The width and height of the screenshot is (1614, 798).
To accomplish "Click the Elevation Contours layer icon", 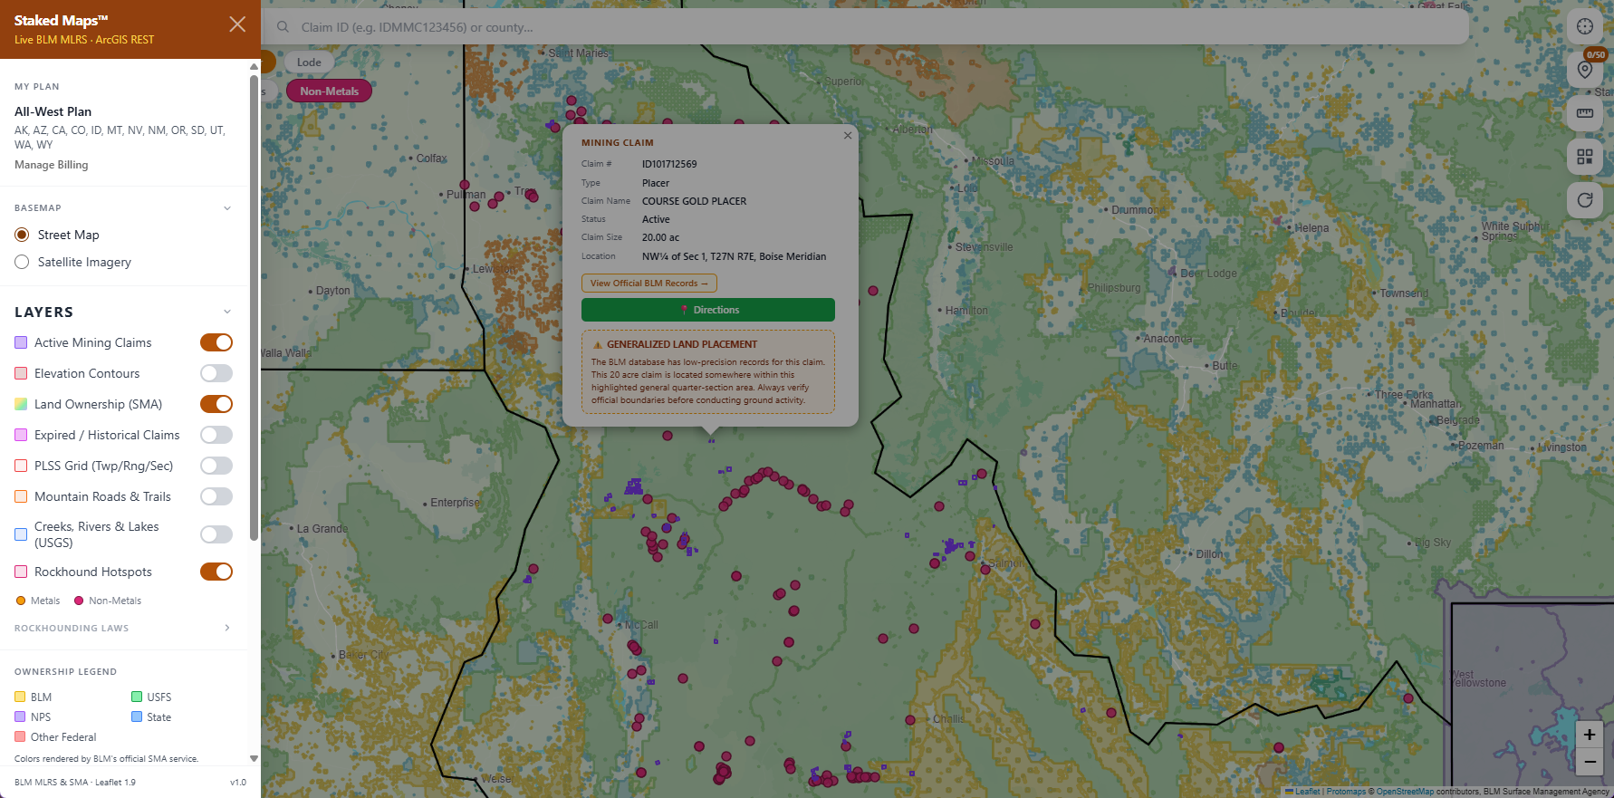I will [x=21, y=373].
